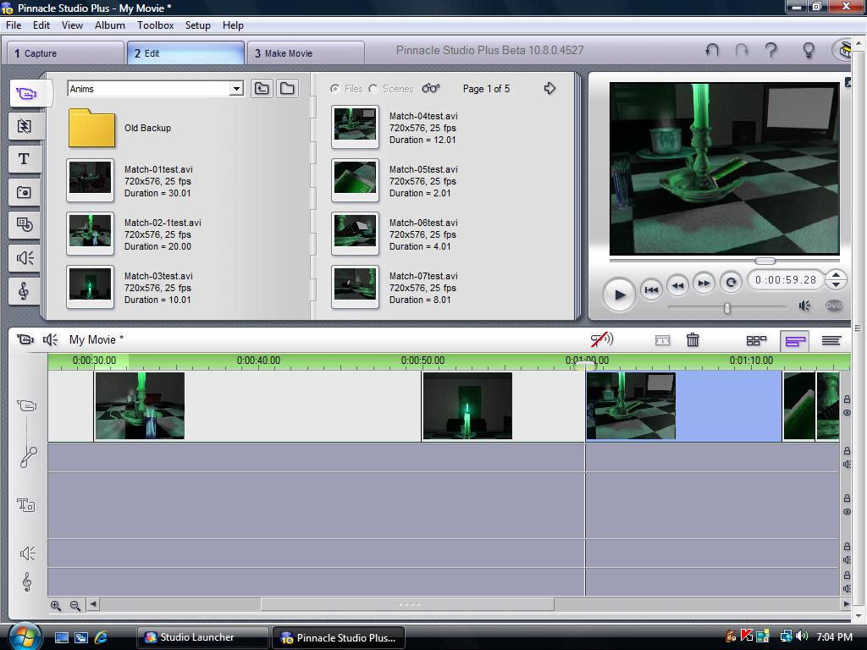The width and height of the screenshot is (867, 650).
Task: Click the timecode field 0:00:59.28
Action: pos(786,279)
